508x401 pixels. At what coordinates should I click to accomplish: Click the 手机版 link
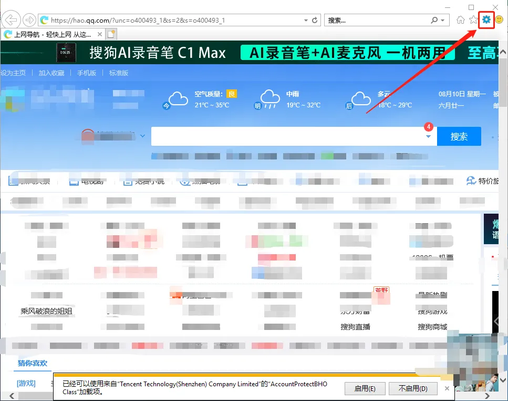click(87, 73)
